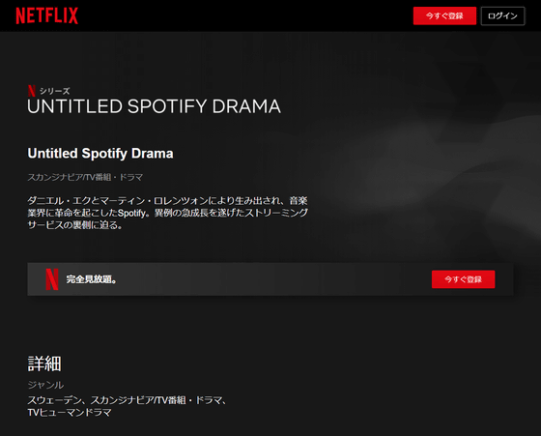This screenshot has width=541, height=436.
Task: Click the Spotify synopsis paragraph text
Action: 168,213
